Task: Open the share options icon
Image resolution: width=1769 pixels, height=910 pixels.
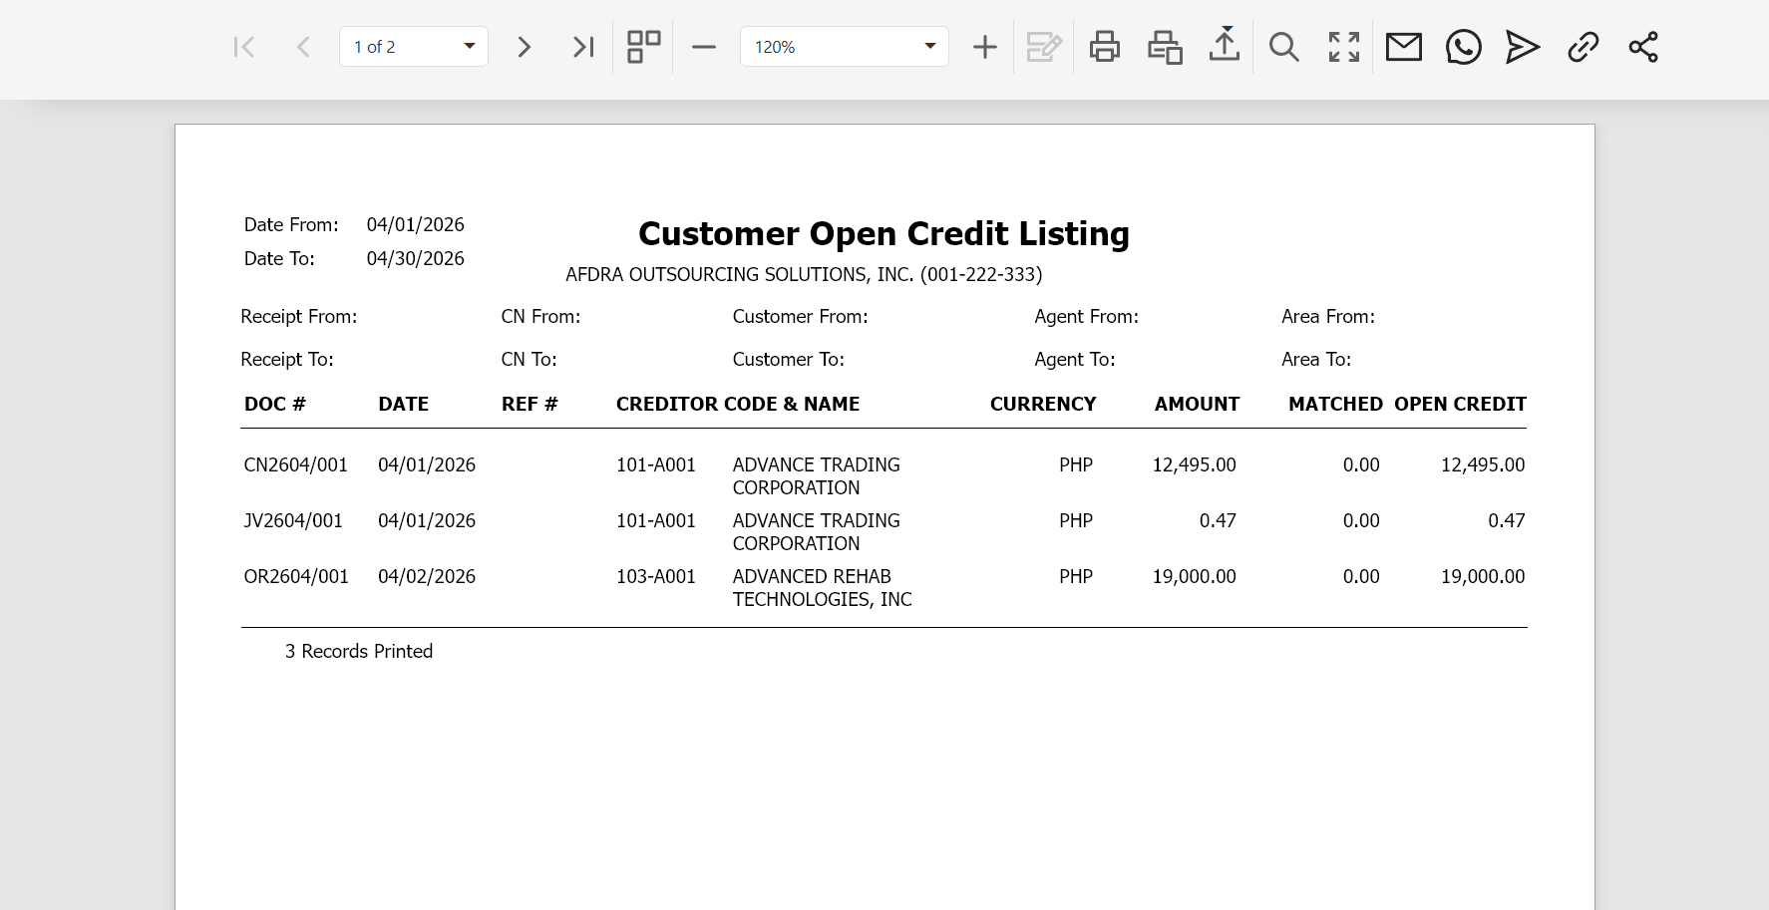Action: pos(1643,47)
